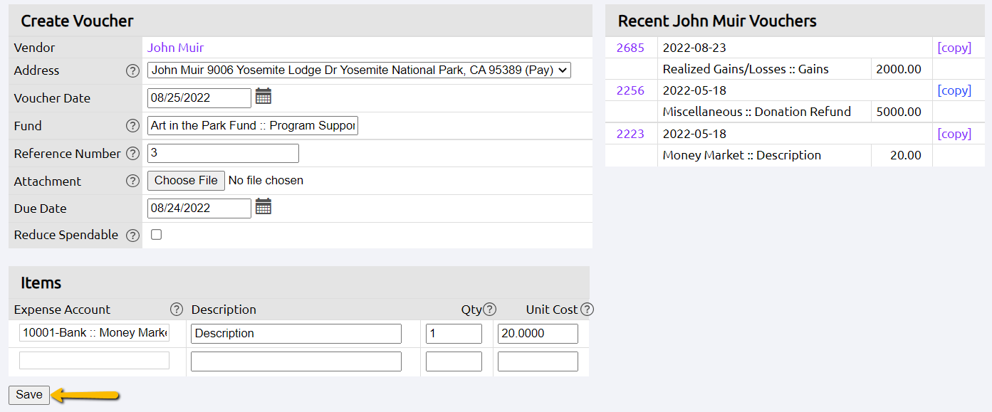Copy voucher 2256 with the Donation Refund line
The height and width of the screenshot is (412, 992).
(954, 90)
